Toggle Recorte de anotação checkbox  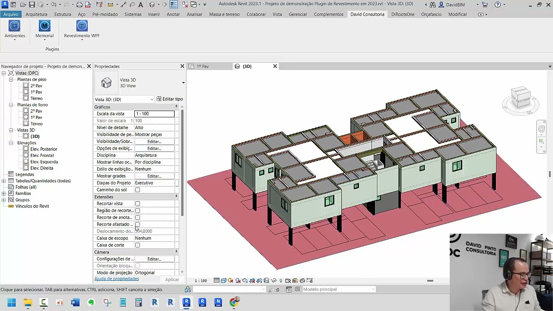click(x=137, y=218)
